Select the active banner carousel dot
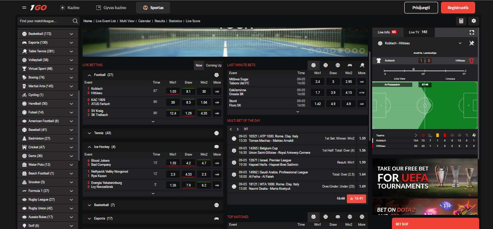The image size is (493, 229). click(340, 51)
